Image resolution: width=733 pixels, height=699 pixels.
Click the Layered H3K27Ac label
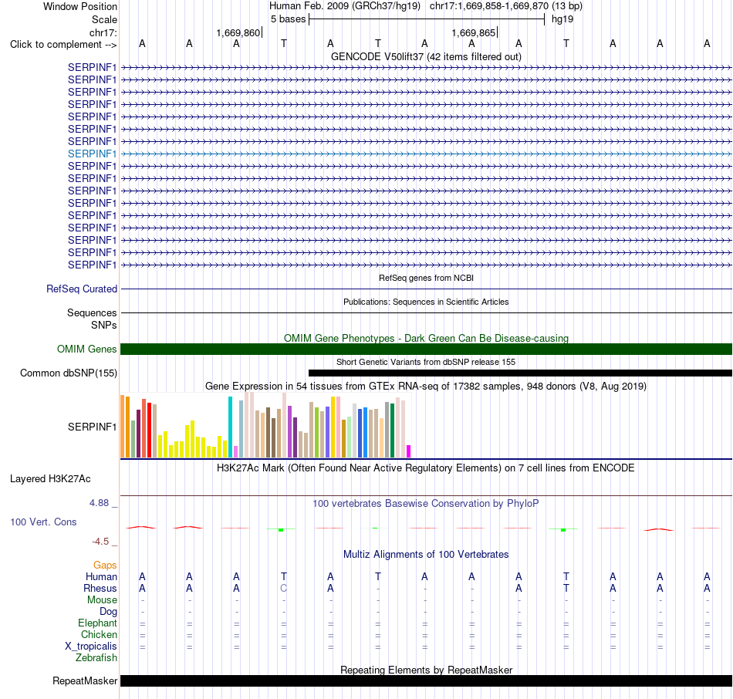[50, 479]
